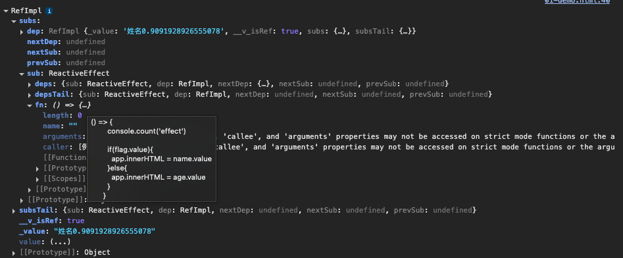Viewport: 623px width, 258px height.
Task: Expand the dep RefImpl entry
Action: click(22, 32)
